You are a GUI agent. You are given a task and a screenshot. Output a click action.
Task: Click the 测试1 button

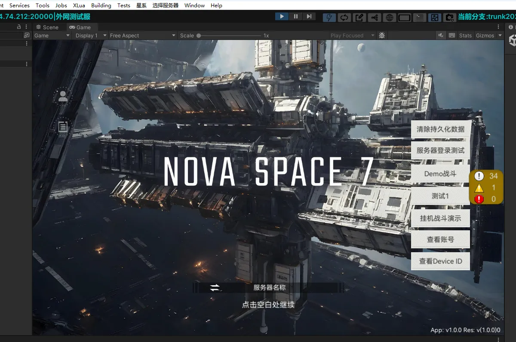tap(441, 196)
